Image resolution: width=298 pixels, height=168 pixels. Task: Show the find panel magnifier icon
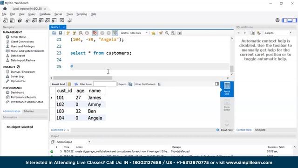pos(167,33)
